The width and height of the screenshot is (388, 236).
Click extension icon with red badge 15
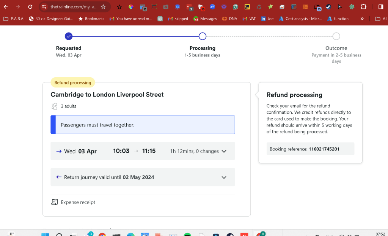click(201, 8)
